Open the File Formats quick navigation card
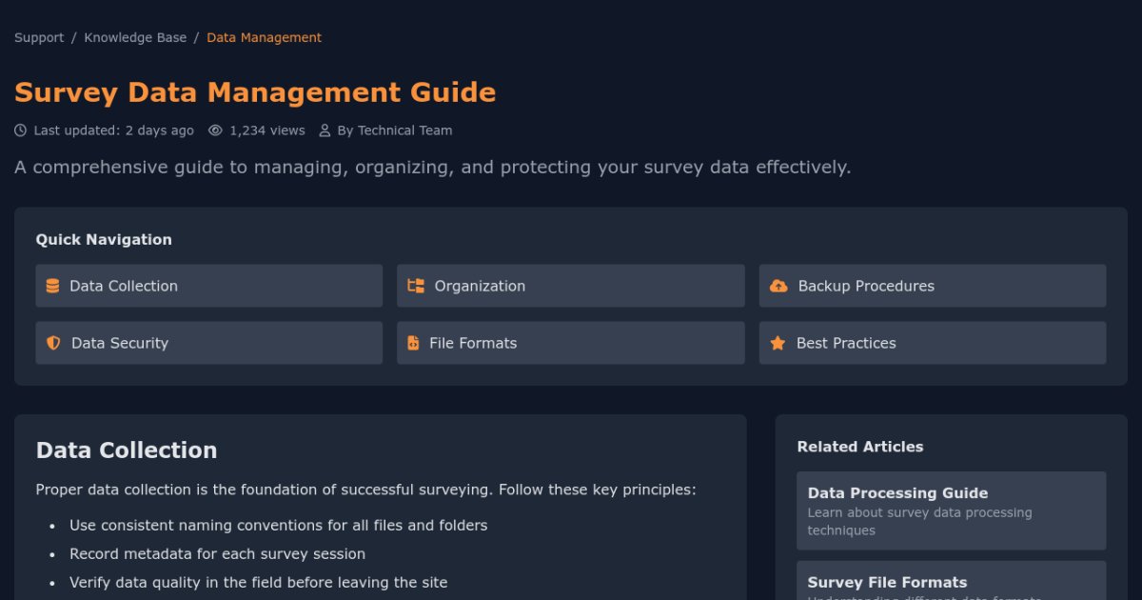Viewport: 1142px width, 600px height. pos(570,342)
